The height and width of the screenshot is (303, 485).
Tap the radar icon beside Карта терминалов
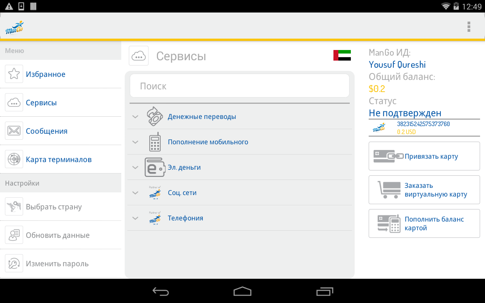click(x=14, y=159)
